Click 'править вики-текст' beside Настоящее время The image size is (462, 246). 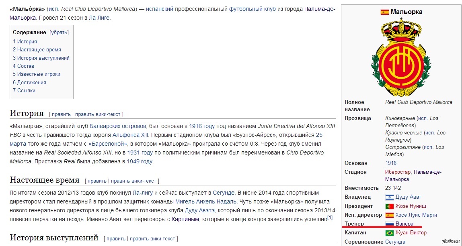(x=133, y=181)
